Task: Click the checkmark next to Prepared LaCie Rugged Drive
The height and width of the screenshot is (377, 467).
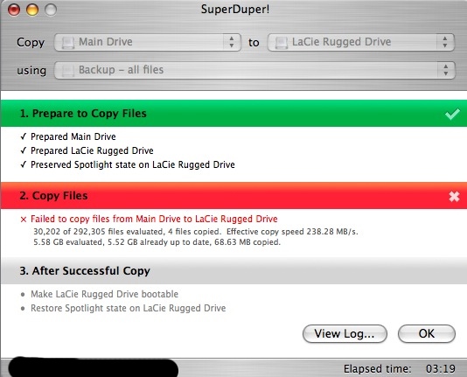Action: coord(24,150)
